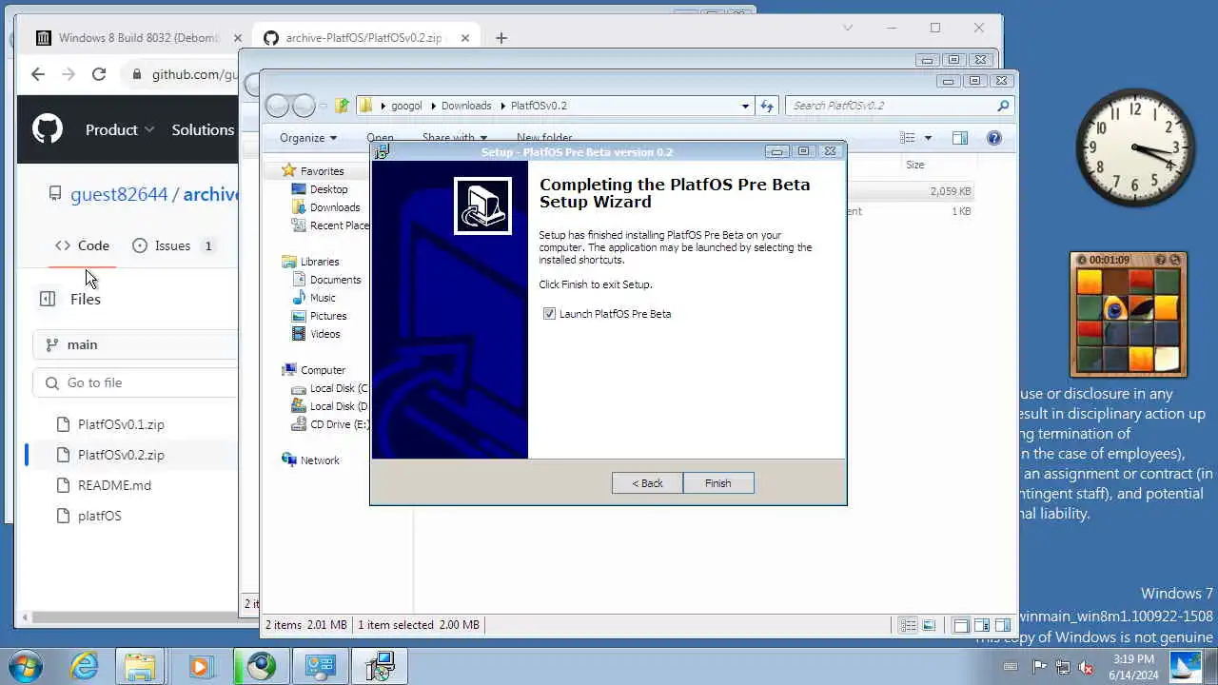Viewport: 1218px width, 685px height.
Task: Open the platfOS folder in file tree
Action: point(99,516)
